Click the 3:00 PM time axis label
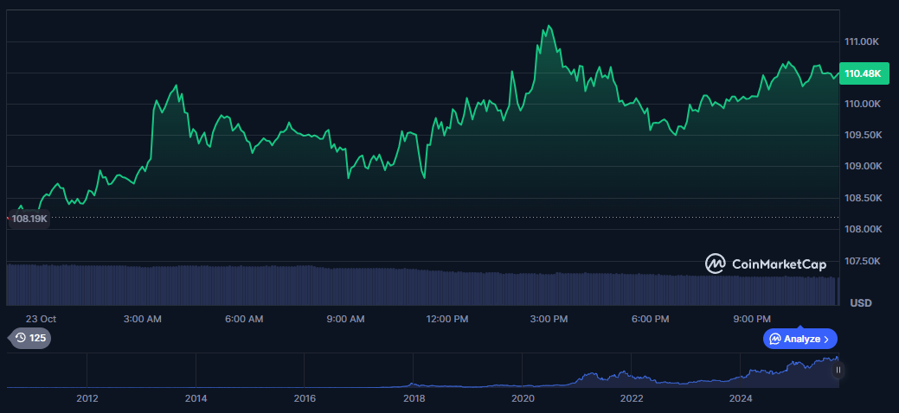The height and width of the screenshot is (413, 899). coord(549,319)
